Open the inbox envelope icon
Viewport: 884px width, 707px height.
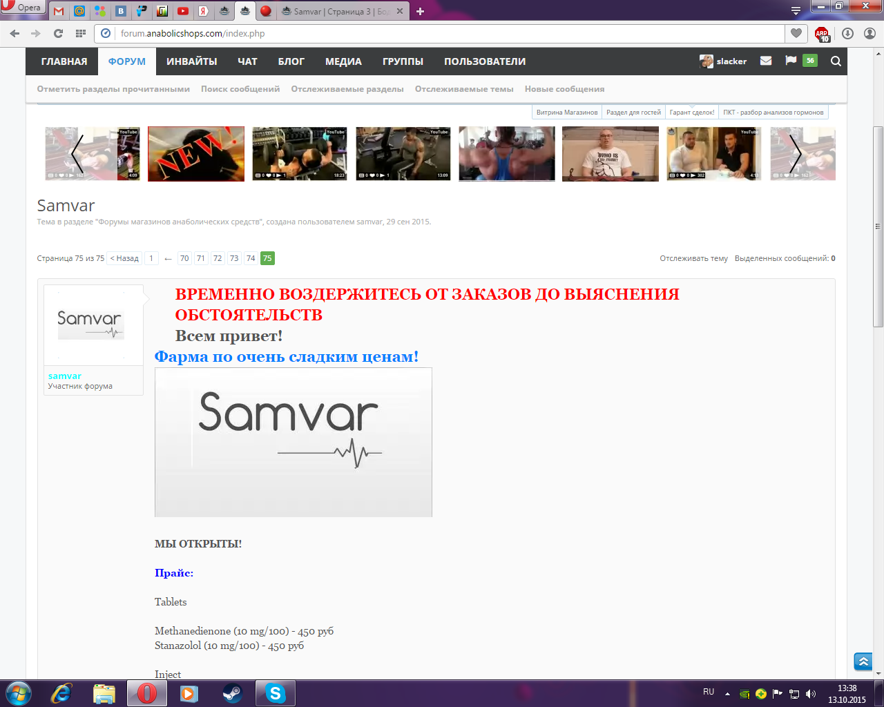pyautogui.click(x=766, y=61)
